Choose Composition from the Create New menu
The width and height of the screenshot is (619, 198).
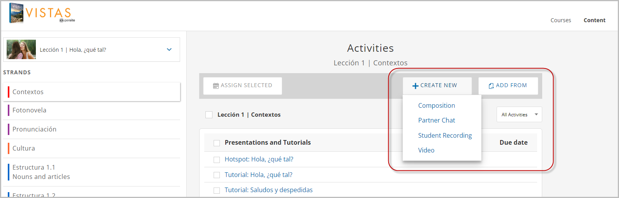point(437,105)
